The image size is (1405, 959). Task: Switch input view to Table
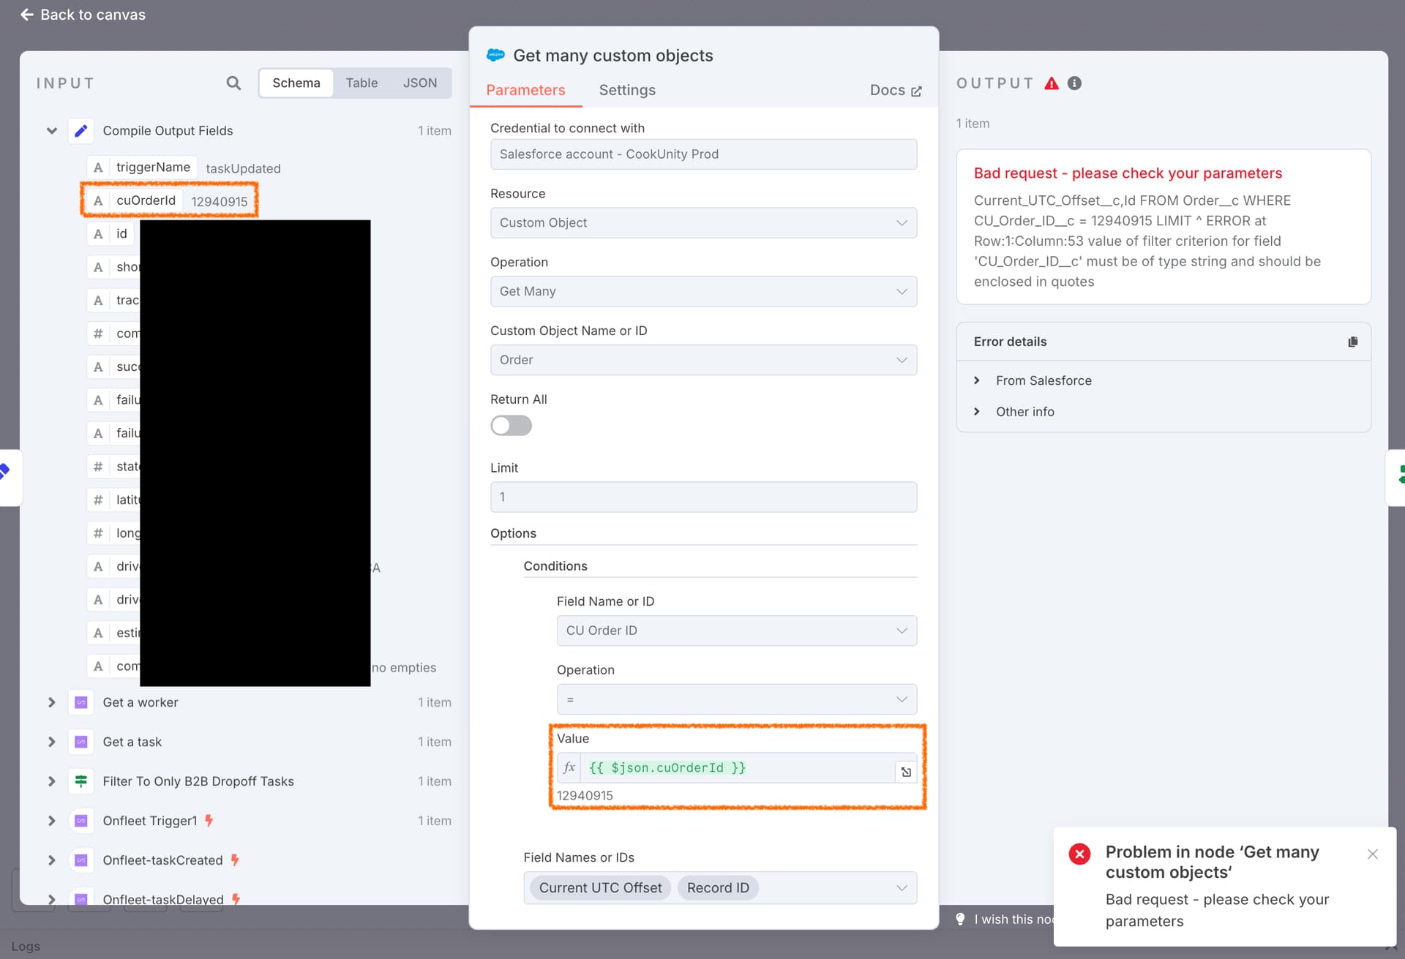pos(361,83)
